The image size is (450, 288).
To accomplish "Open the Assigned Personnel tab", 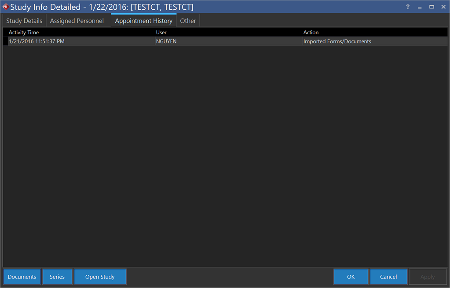I will 77,21.
